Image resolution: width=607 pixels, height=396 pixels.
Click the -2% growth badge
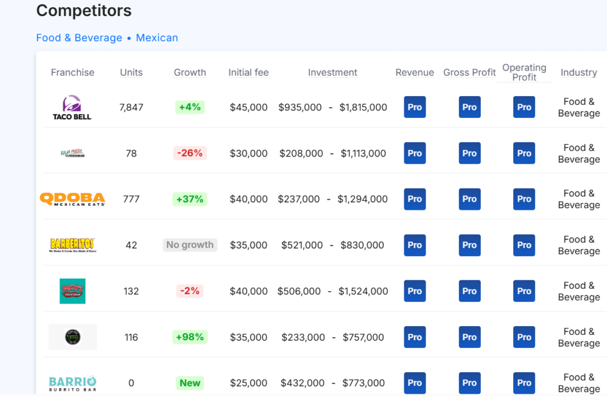(190, 290)
